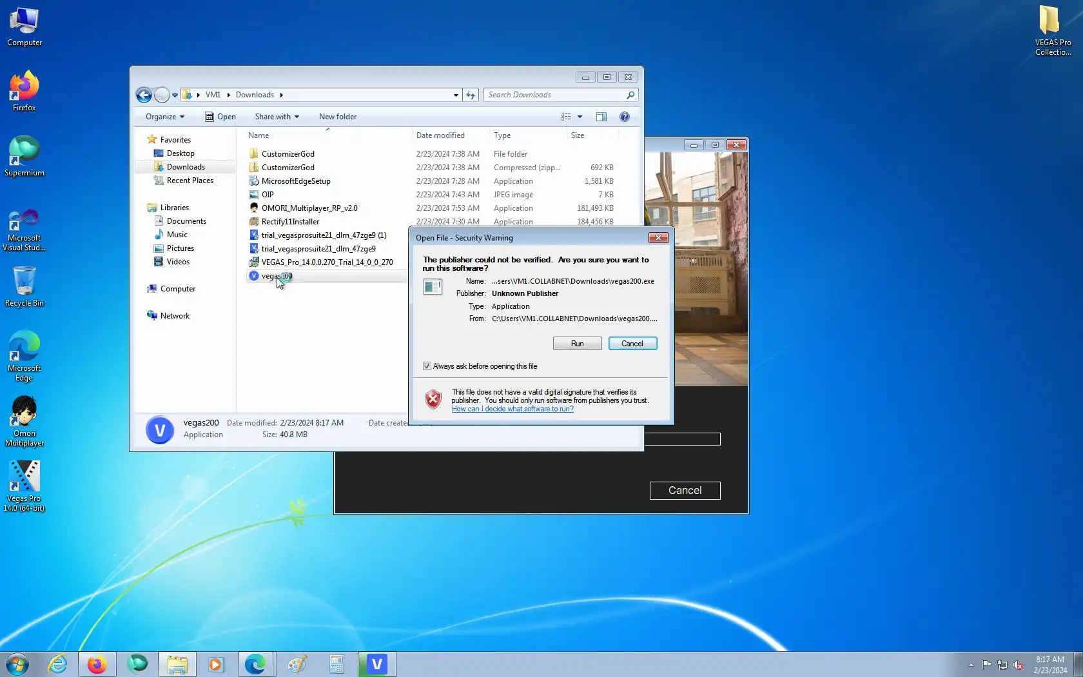The height and width of the screenshot is (677, 1083).
Task: Open the VEGAS Pro Collection desktop folder
Action: pyautogui.click(x=1053, y=31)
